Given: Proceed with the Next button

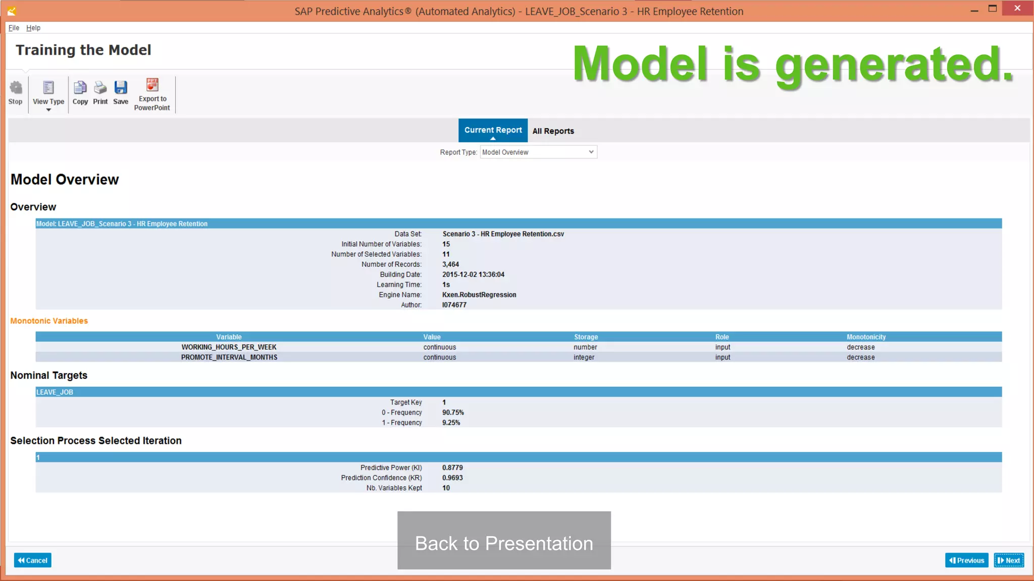Looking at the screenshot, I should coord(1009,560).
